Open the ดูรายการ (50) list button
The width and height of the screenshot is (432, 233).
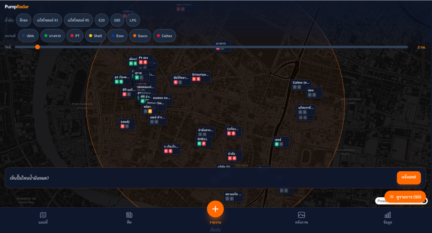tap(405, 197)
